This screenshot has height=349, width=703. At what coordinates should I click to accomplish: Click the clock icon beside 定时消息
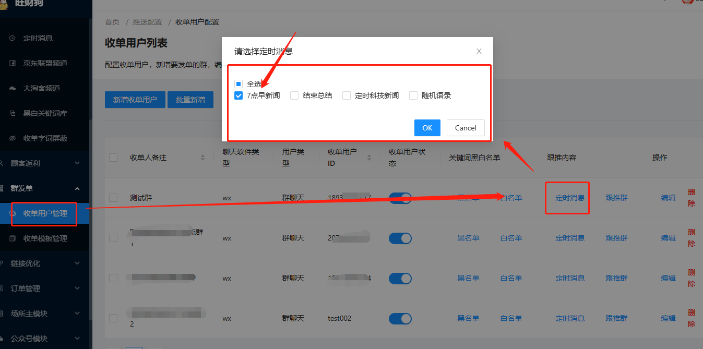pos(13,38)
